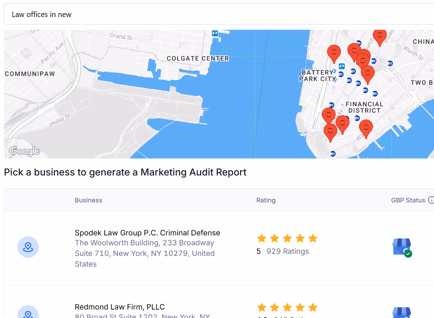Click the GBP store icon in the Redmond Law Firm row

[x=402, y=313]
